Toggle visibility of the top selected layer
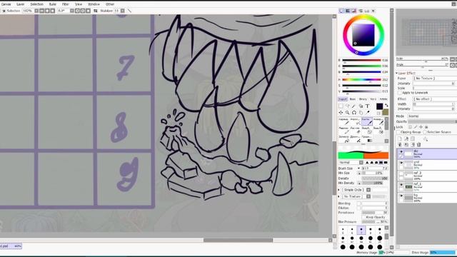The image size is (457, 257). coord(401,151)
